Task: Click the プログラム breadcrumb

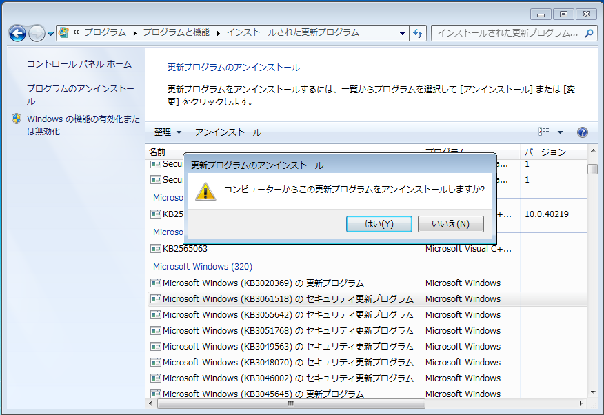Action: (x=105, y=32)
